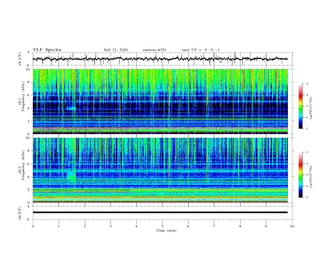The image size is (329, 254).
Task: Click time axis tick label '8'
Action: point(240,226)
